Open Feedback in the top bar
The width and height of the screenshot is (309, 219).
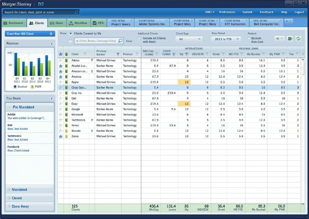pyautogui.click(x=267, y=12)
